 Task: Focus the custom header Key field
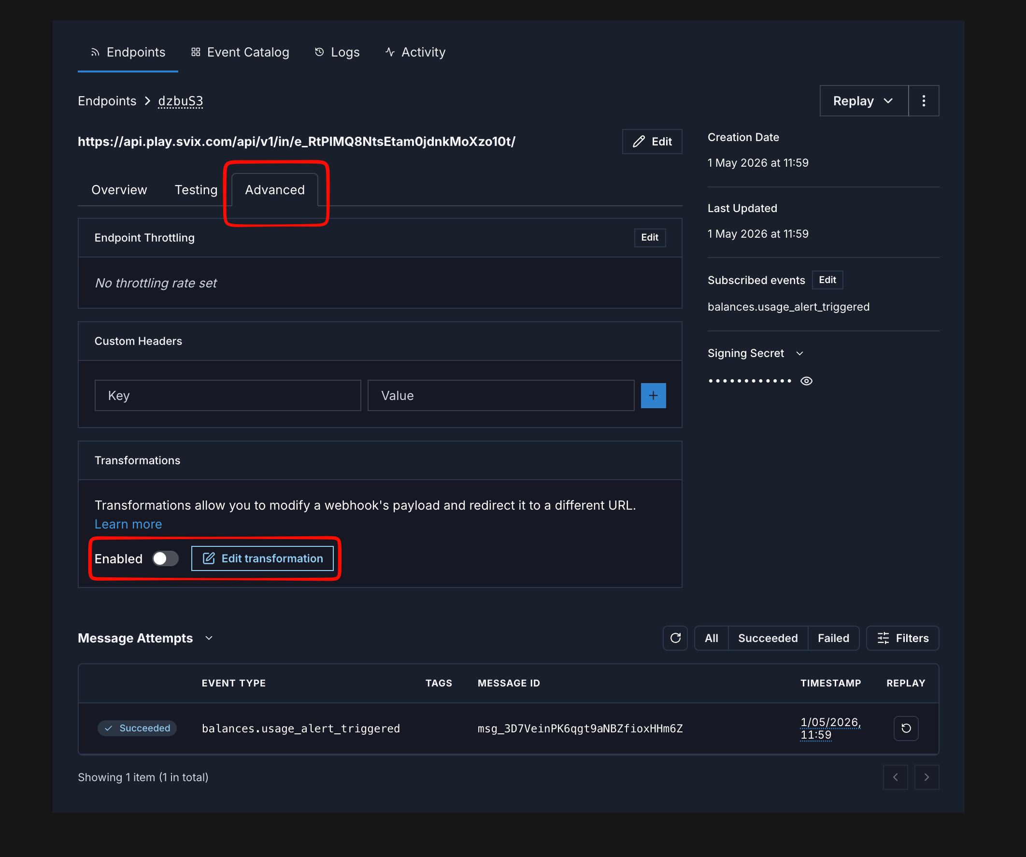point(228,396)
